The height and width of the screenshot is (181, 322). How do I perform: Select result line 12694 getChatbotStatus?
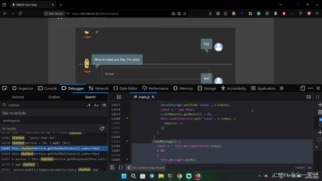click(x=54, y=154)
